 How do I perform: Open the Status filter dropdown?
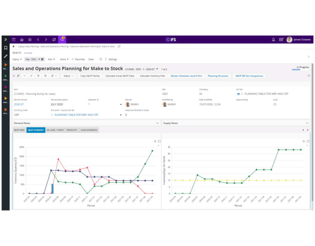click(16, 59)
